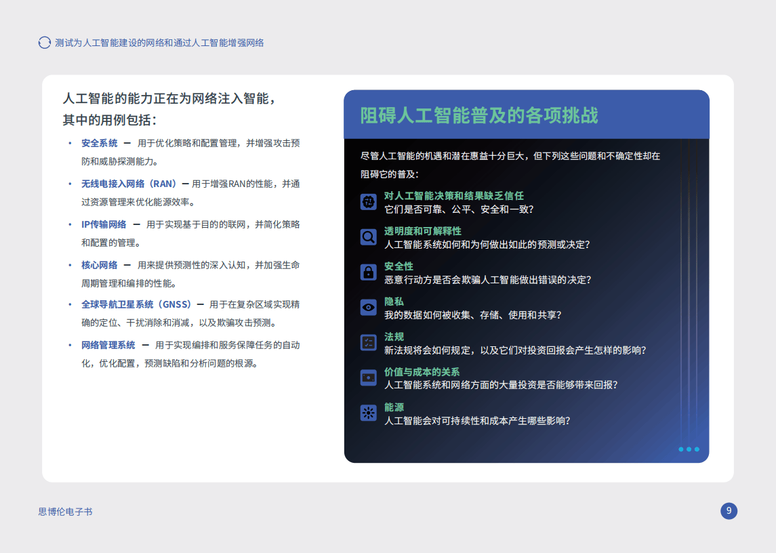Image resolution: width=776 pixels, height=553 pixels.
Task: Click the eye icon beside 隐私
Action: click(x=368, y=308)
